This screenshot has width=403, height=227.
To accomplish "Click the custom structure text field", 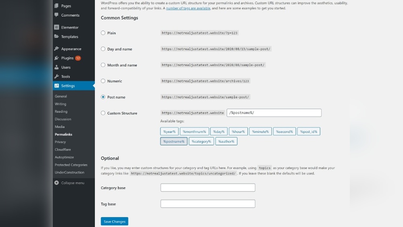I will point(274,112).
